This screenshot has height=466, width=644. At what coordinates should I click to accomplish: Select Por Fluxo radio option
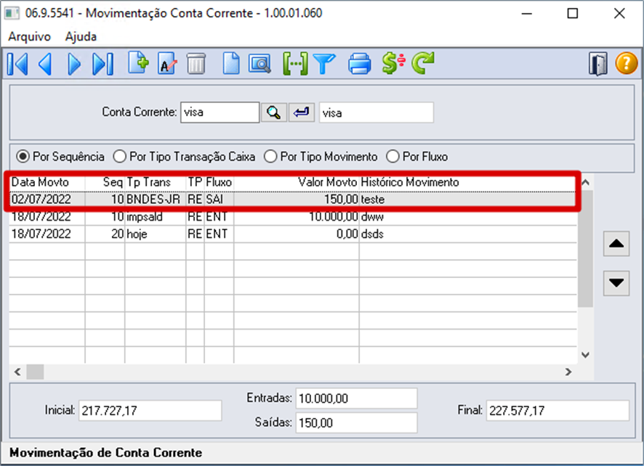pos(417,157)
